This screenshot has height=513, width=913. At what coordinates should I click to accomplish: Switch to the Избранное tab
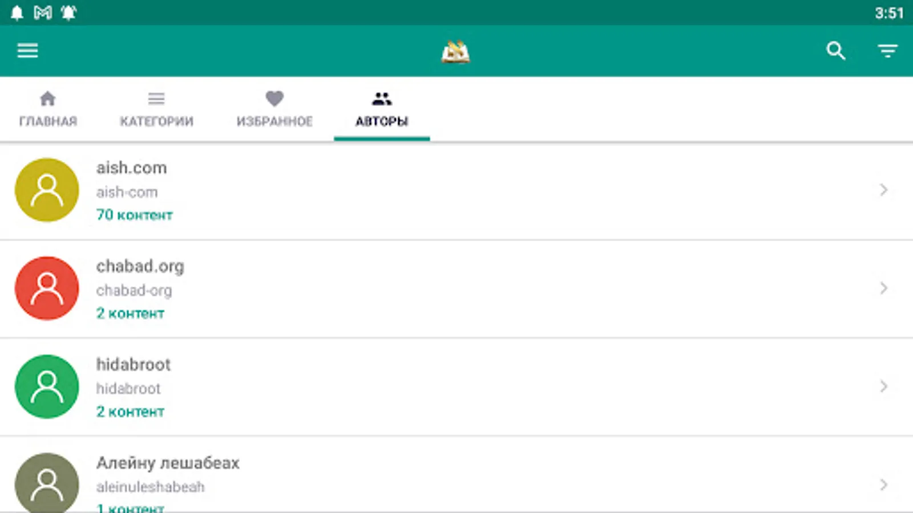[274, 109]
